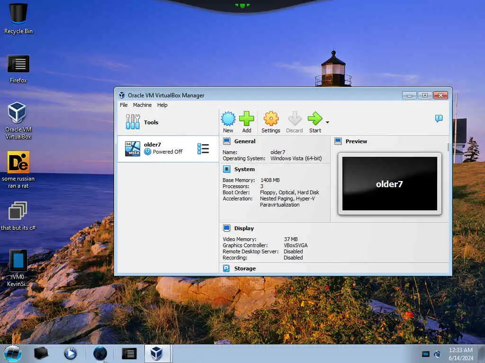
Task: Click the New virtual machine icon
Action: pos(228,119)
